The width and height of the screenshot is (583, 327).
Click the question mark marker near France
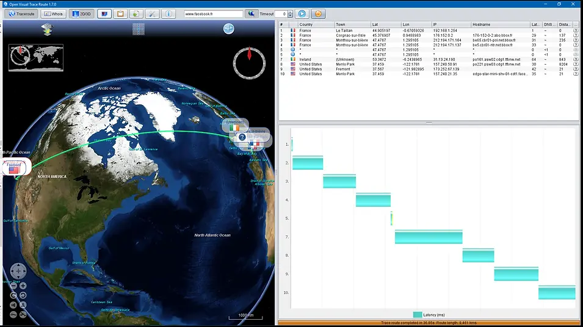[x=242, y=137]
